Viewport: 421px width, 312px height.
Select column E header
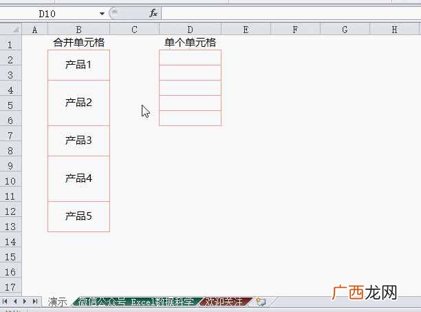[246, 30]
